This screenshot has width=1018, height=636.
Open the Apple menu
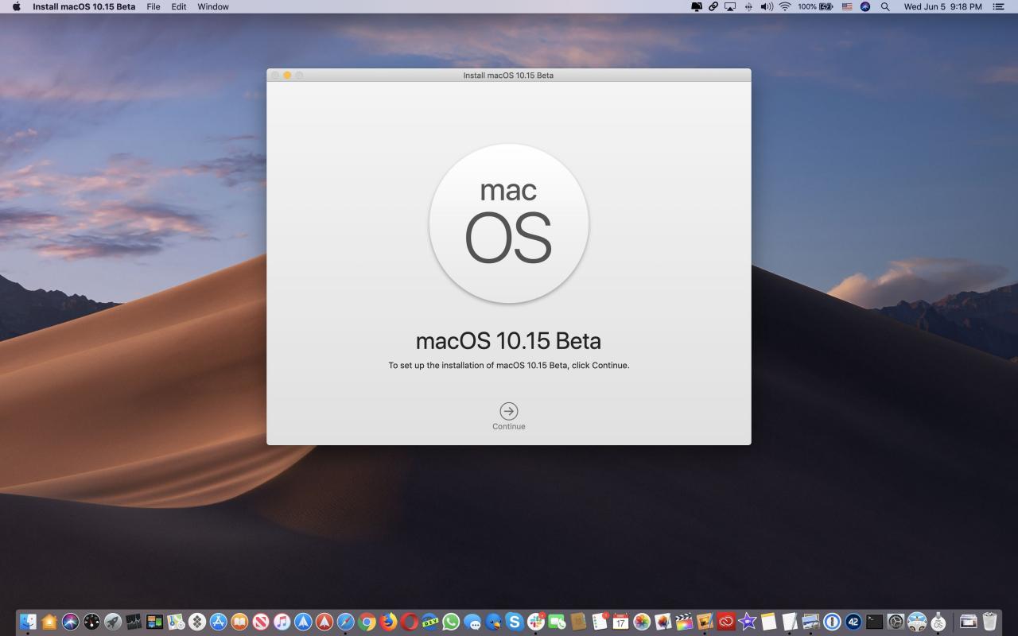[x=17, y=6]
